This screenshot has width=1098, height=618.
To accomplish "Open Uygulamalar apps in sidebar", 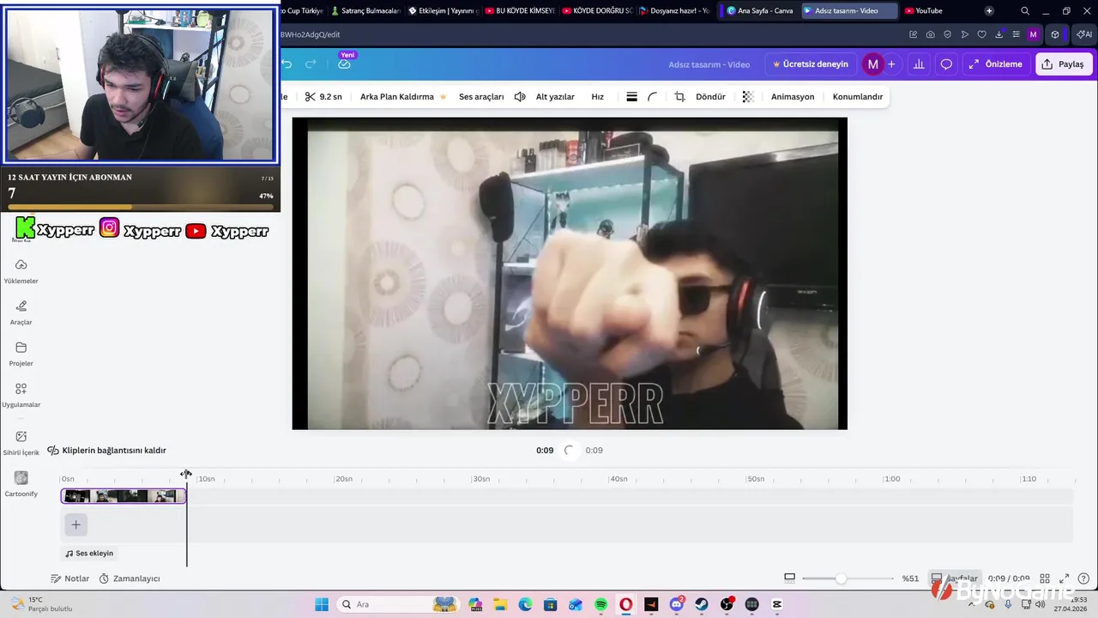I will (21, 395).
